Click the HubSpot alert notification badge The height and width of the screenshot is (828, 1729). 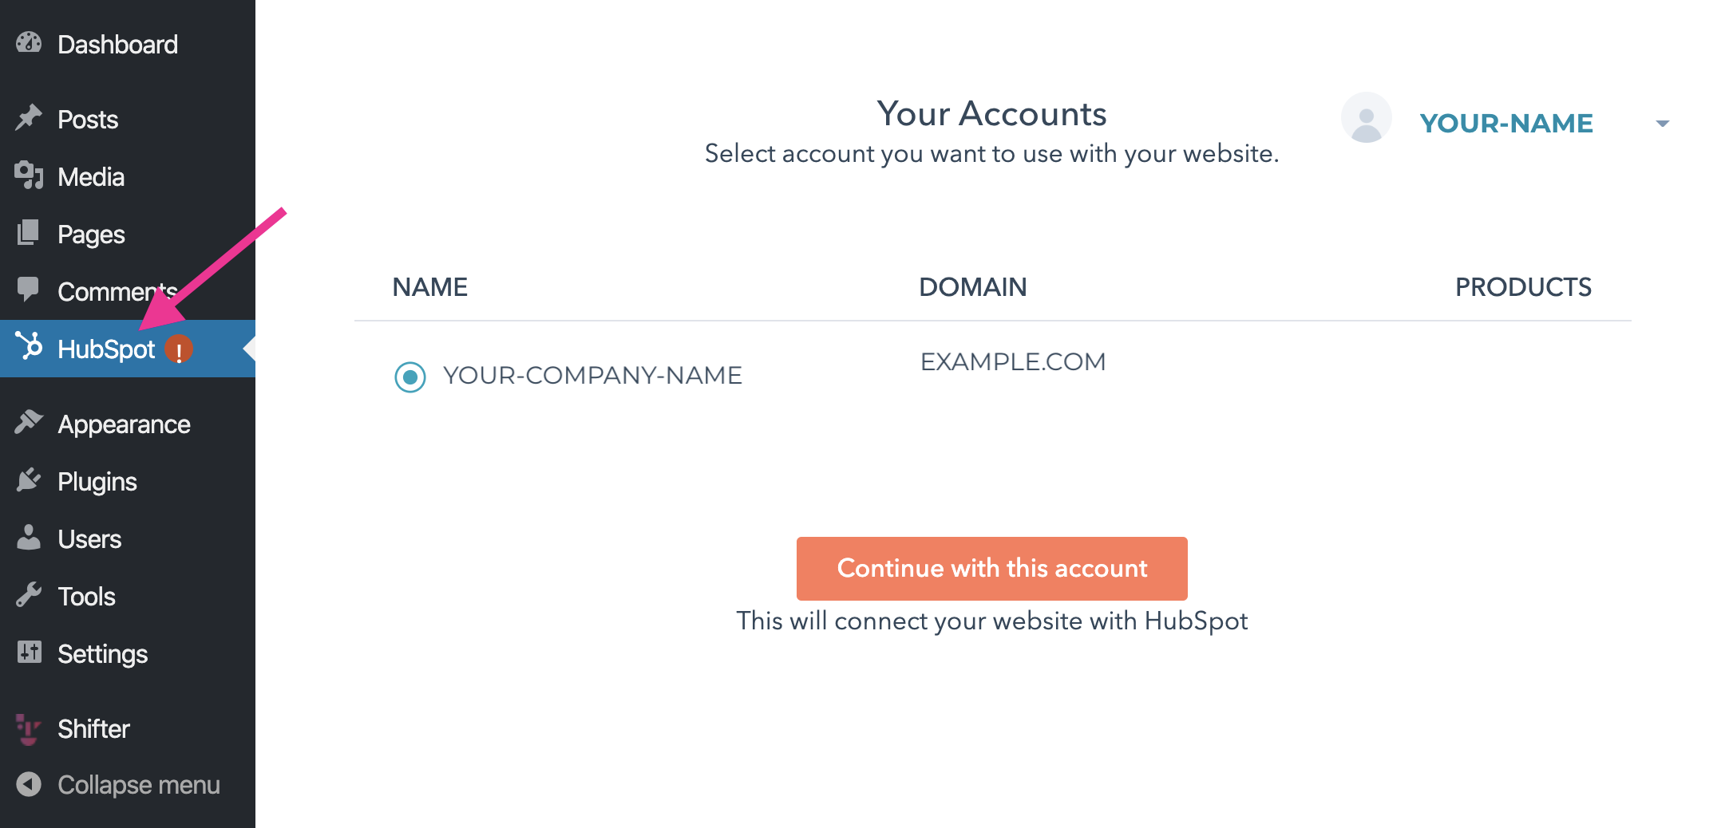179,349
